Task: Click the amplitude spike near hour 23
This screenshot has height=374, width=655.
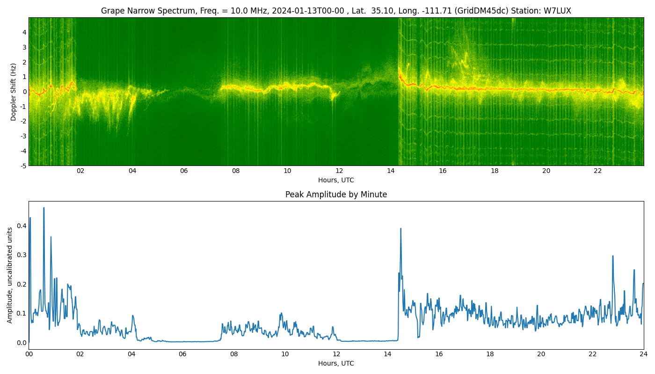Action: pos(613,256)
